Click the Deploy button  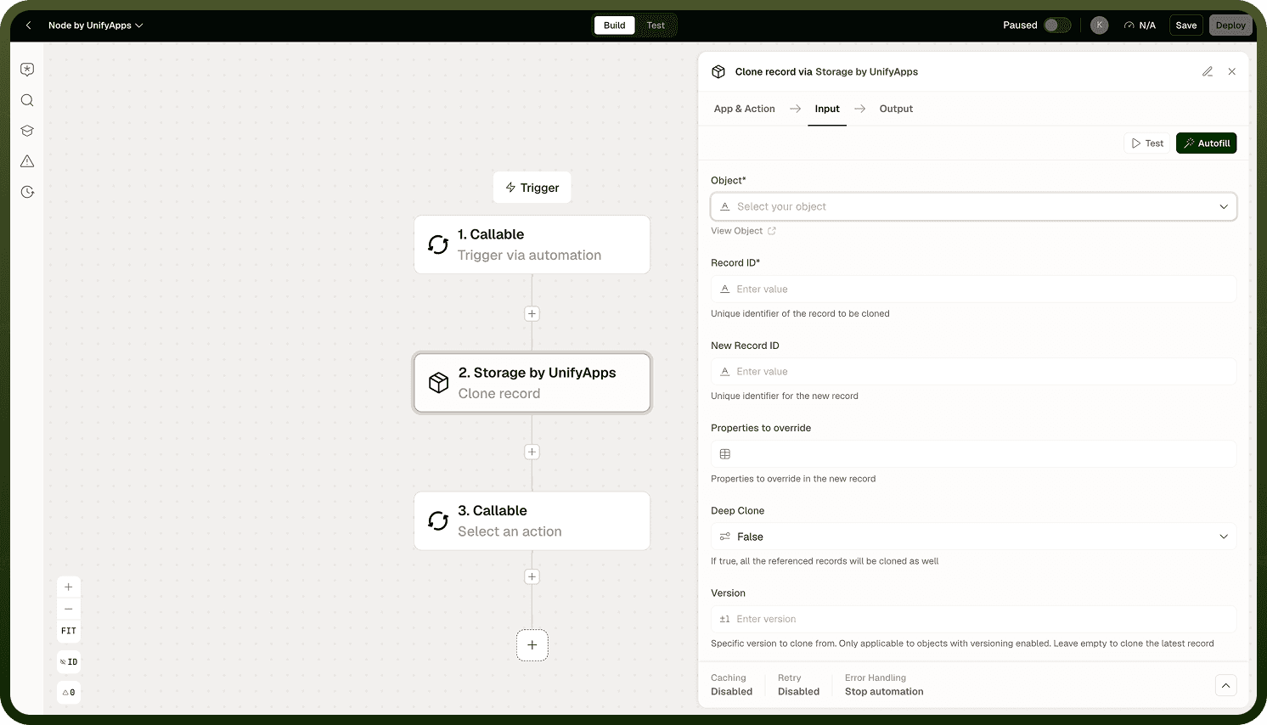click(x=1230, y=25)
